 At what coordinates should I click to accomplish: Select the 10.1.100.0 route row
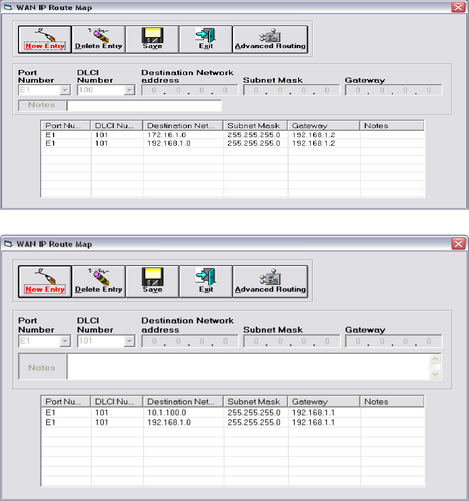[232, 412]
